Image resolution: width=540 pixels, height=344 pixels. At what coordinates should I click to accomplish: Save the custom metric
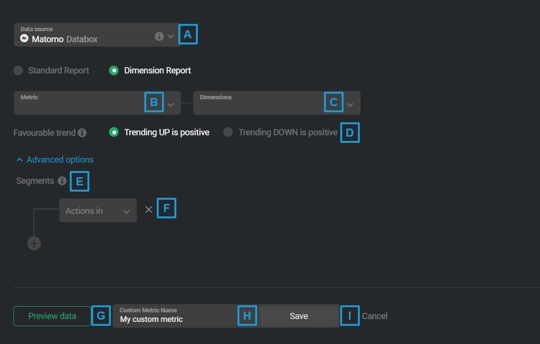[299, 316]
